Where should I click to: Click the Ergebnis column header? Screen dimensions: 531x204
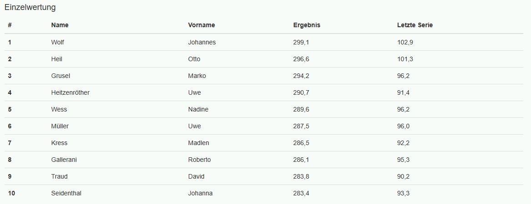307,25
